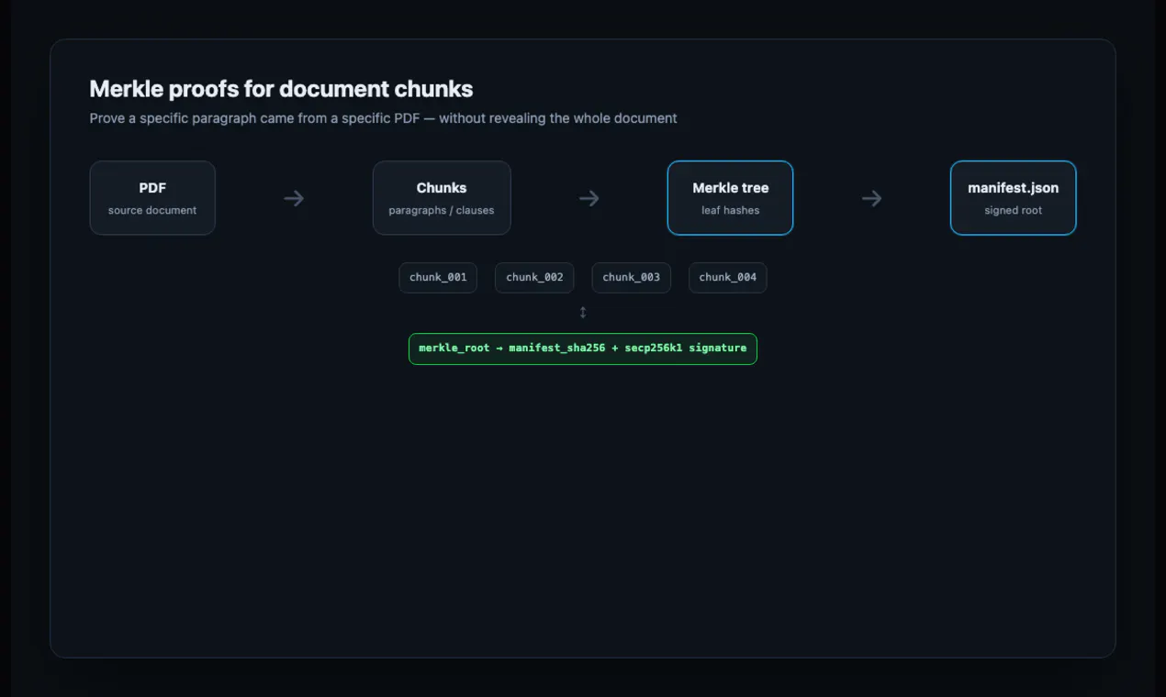Screen dimensions: 1166x697
Task: Click the arrow between PDF and Chunks
Action: click(294, 198)
